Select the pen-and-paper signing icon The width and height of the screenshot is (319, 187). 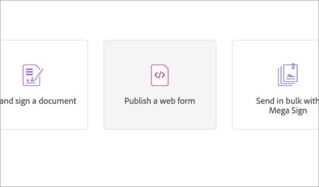33,75
